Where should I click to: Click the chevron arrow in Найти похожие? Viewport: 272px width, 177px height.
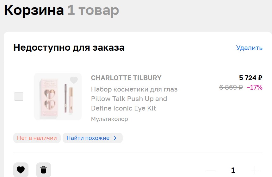click(x=115, y=138)
